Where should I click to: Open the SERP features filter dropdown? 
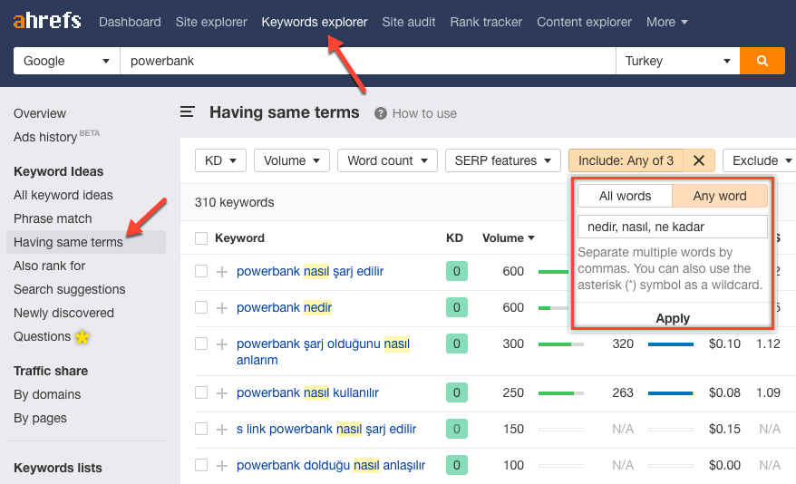(502, 160)
